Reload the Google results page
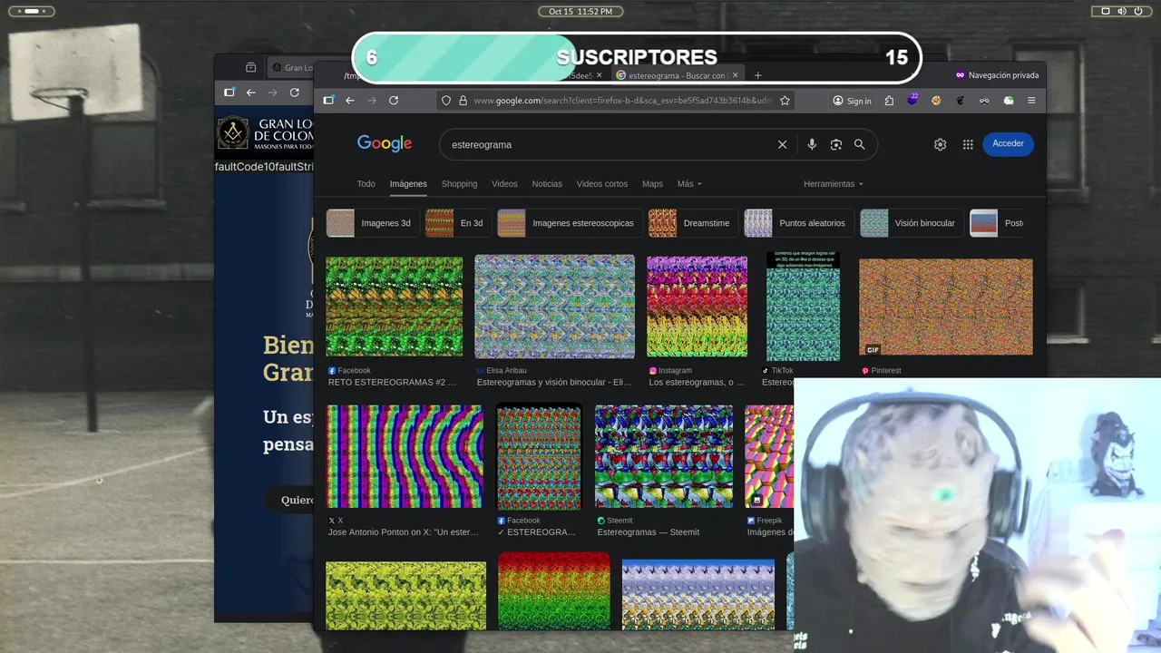Image resolution: width=1161 pixels, height=653 pixels. pos(394,101)
